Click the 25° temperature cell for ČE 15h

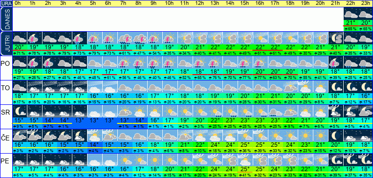(x=245, y=144)
